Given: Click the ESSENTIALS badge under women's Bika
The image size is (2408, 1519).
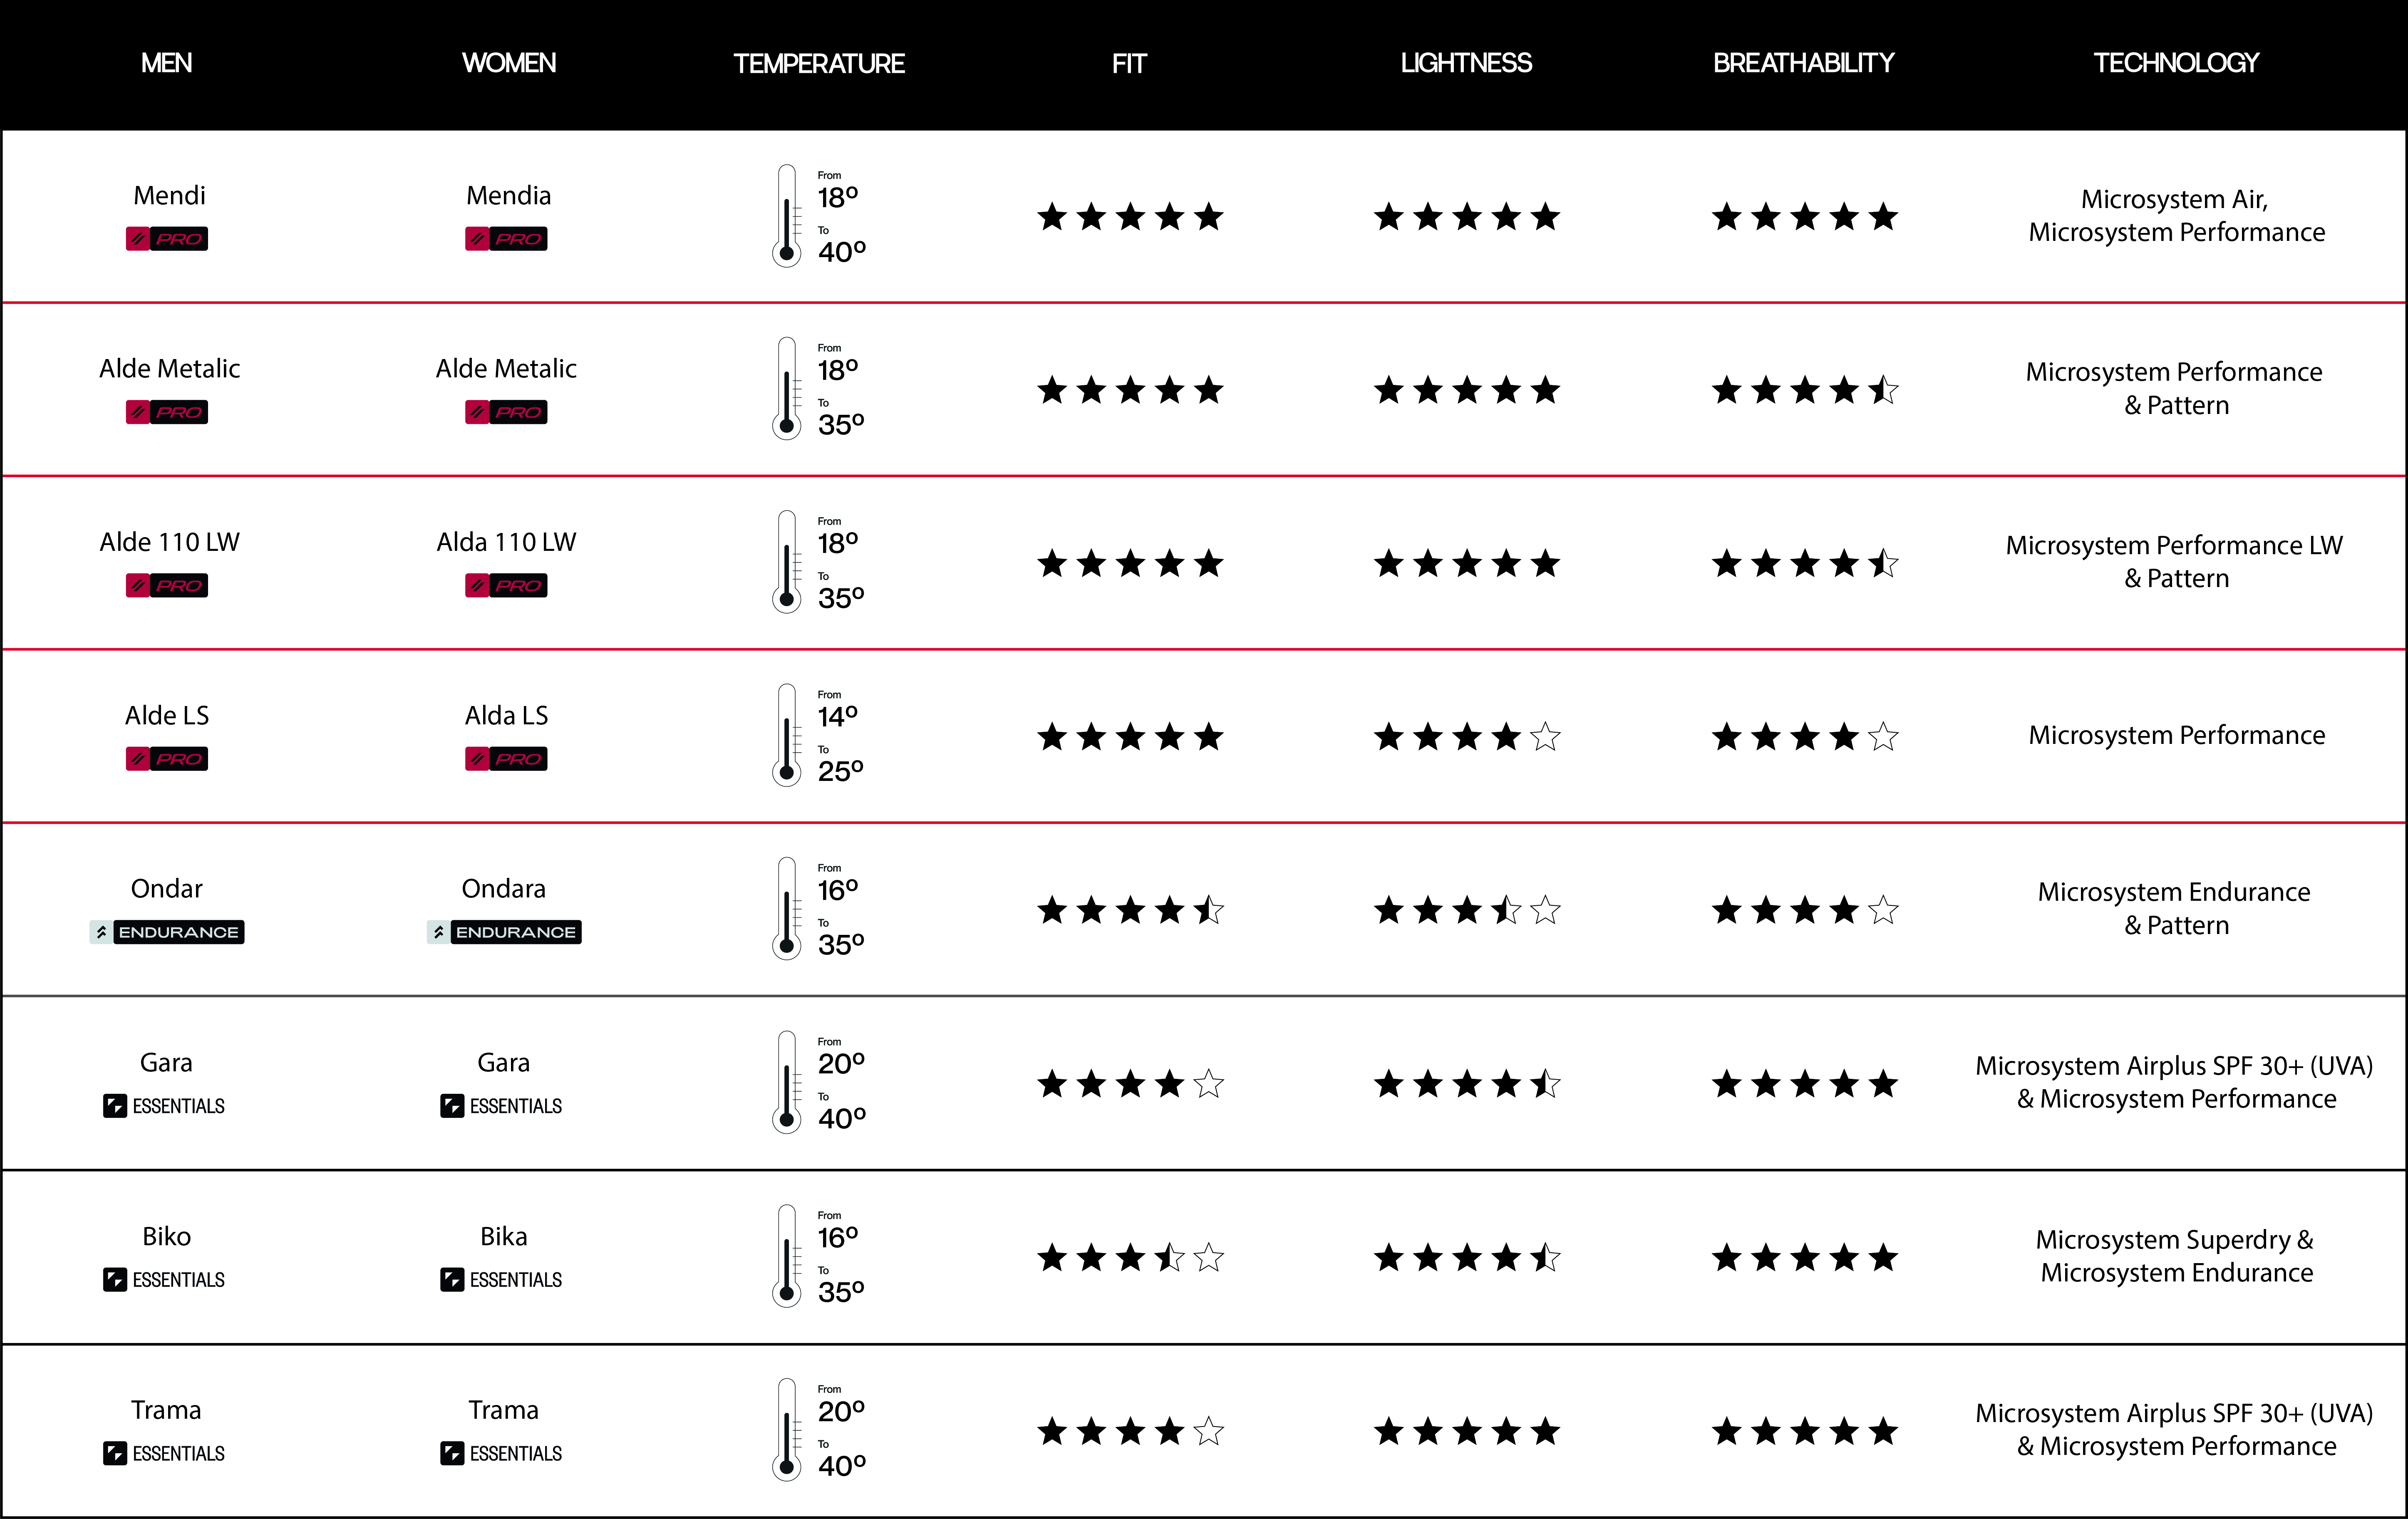Looking at the screenshot, I should pyautogui.click(x=501, y=1280).
